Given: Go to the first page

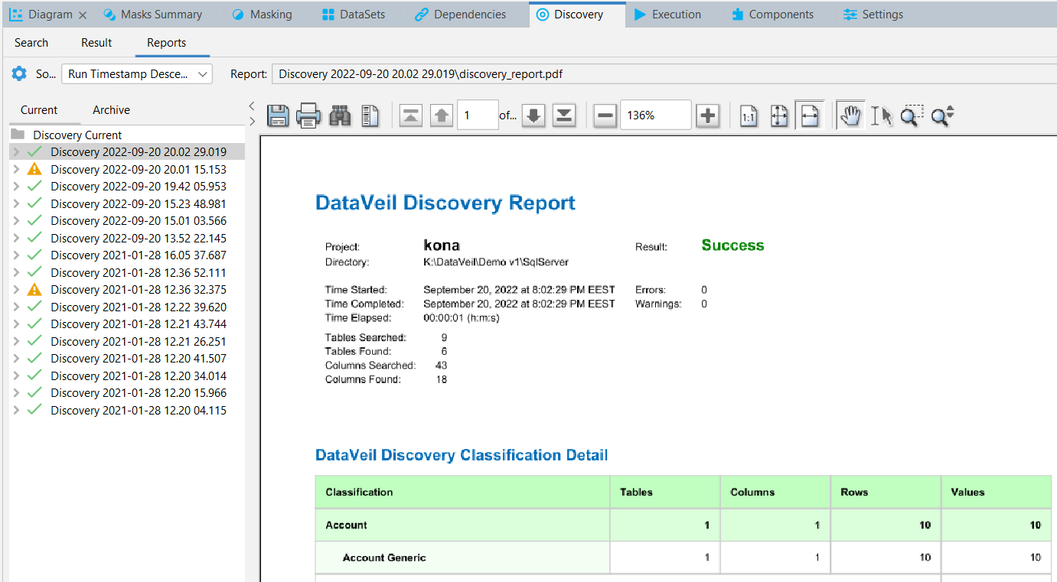Looking at the screenshot, I should coord(411,115).
